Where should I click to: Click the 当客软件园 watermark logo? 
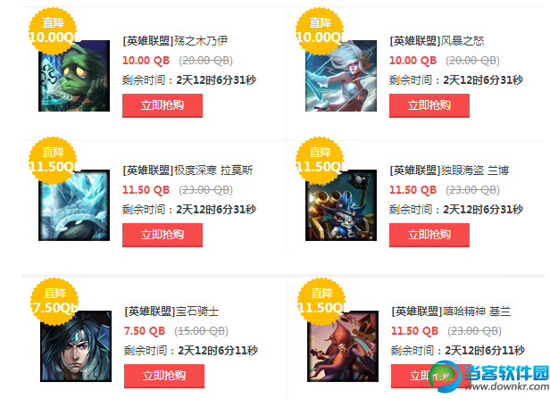click(x=489, y=377)
